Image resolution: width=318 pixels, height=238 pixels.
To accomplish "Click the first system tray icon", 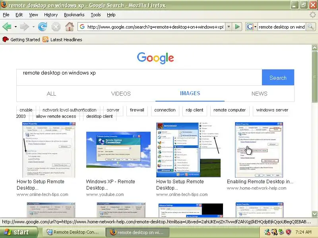I will coord(267,232).
